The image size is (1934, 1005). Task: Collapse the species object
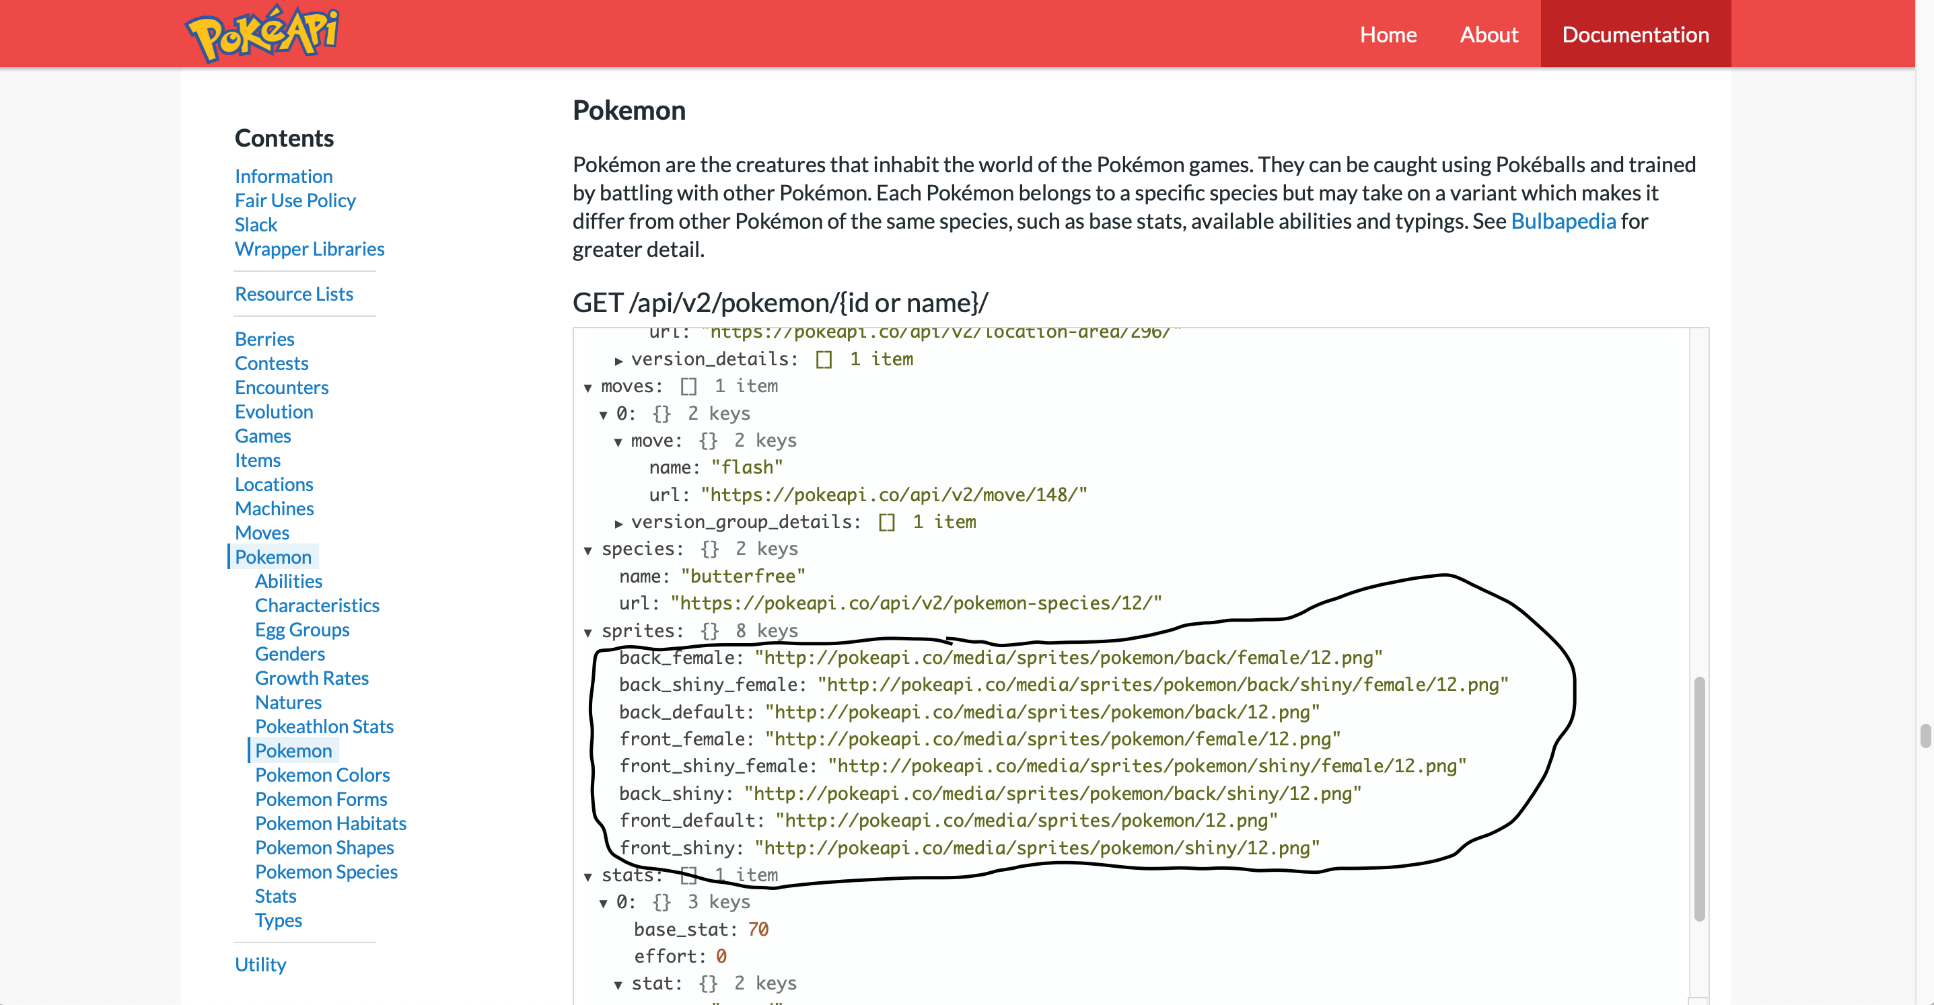pyautogui.click(x=589, y=550)
